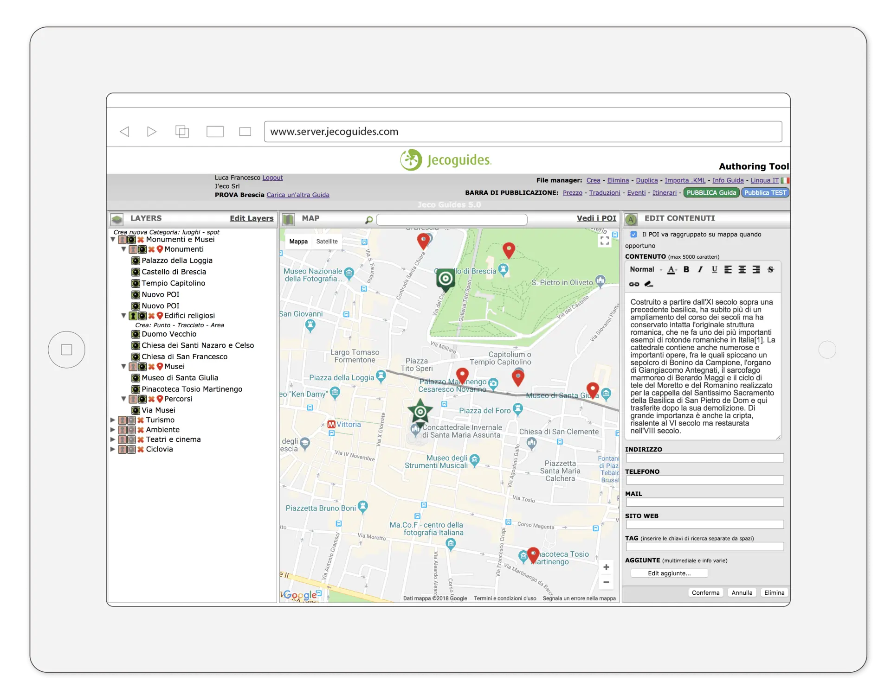The height and width of the screenshot is (700, 891).
Task: Click the clear formatting eraser icon
Action: 649,284
